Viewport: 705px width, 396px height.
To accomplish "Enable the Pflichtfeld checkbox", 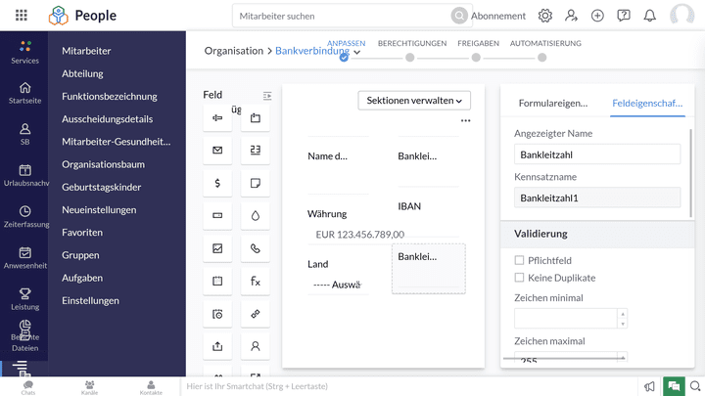I will click(x=519, y=260).
